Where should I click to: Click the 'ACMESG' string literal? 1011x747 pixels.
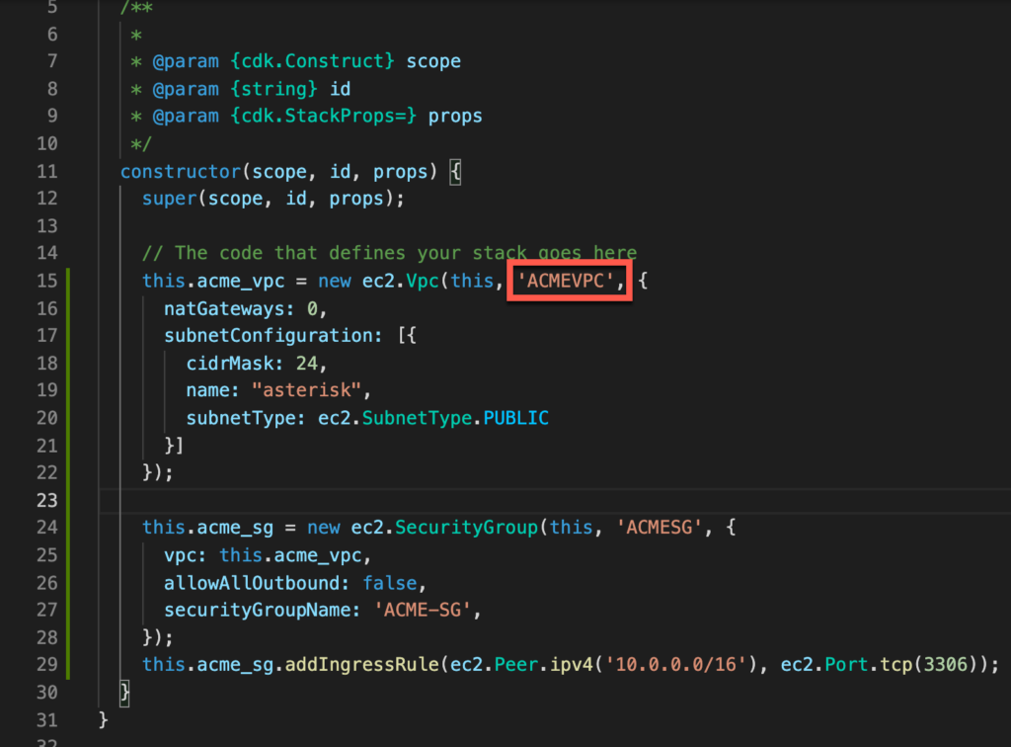pos(659,528)
